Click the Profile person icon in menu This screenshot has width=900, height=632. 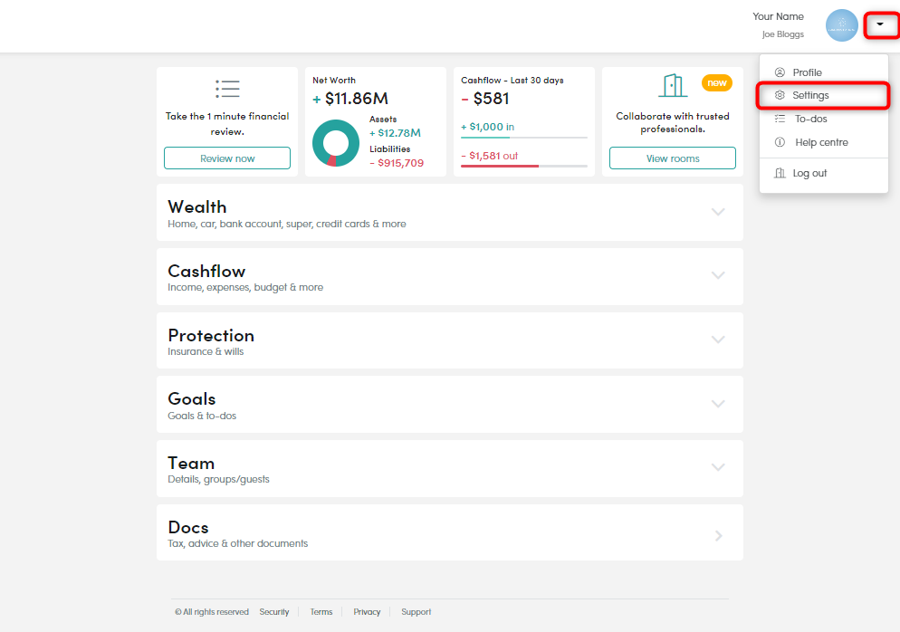pos(780,72)
